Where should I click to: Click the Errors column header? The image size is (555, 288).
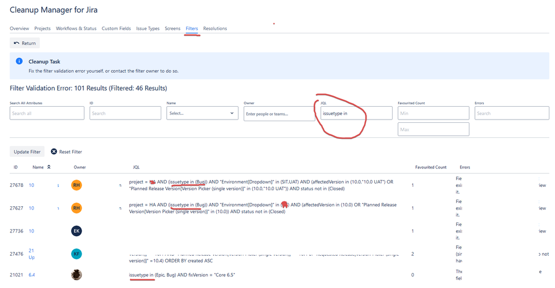(465, 167)
